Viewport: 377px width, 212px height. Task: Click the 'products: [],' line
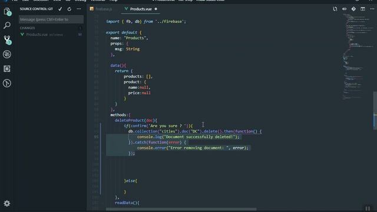pyautogui.click(x=138, y=77)
